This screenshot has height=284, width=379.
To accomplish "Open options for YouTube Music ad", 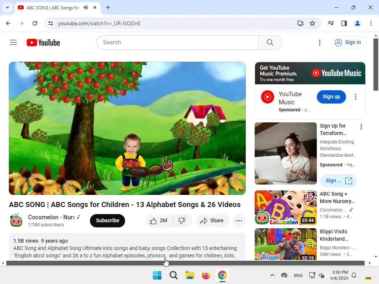I will (x=355, y=97).
